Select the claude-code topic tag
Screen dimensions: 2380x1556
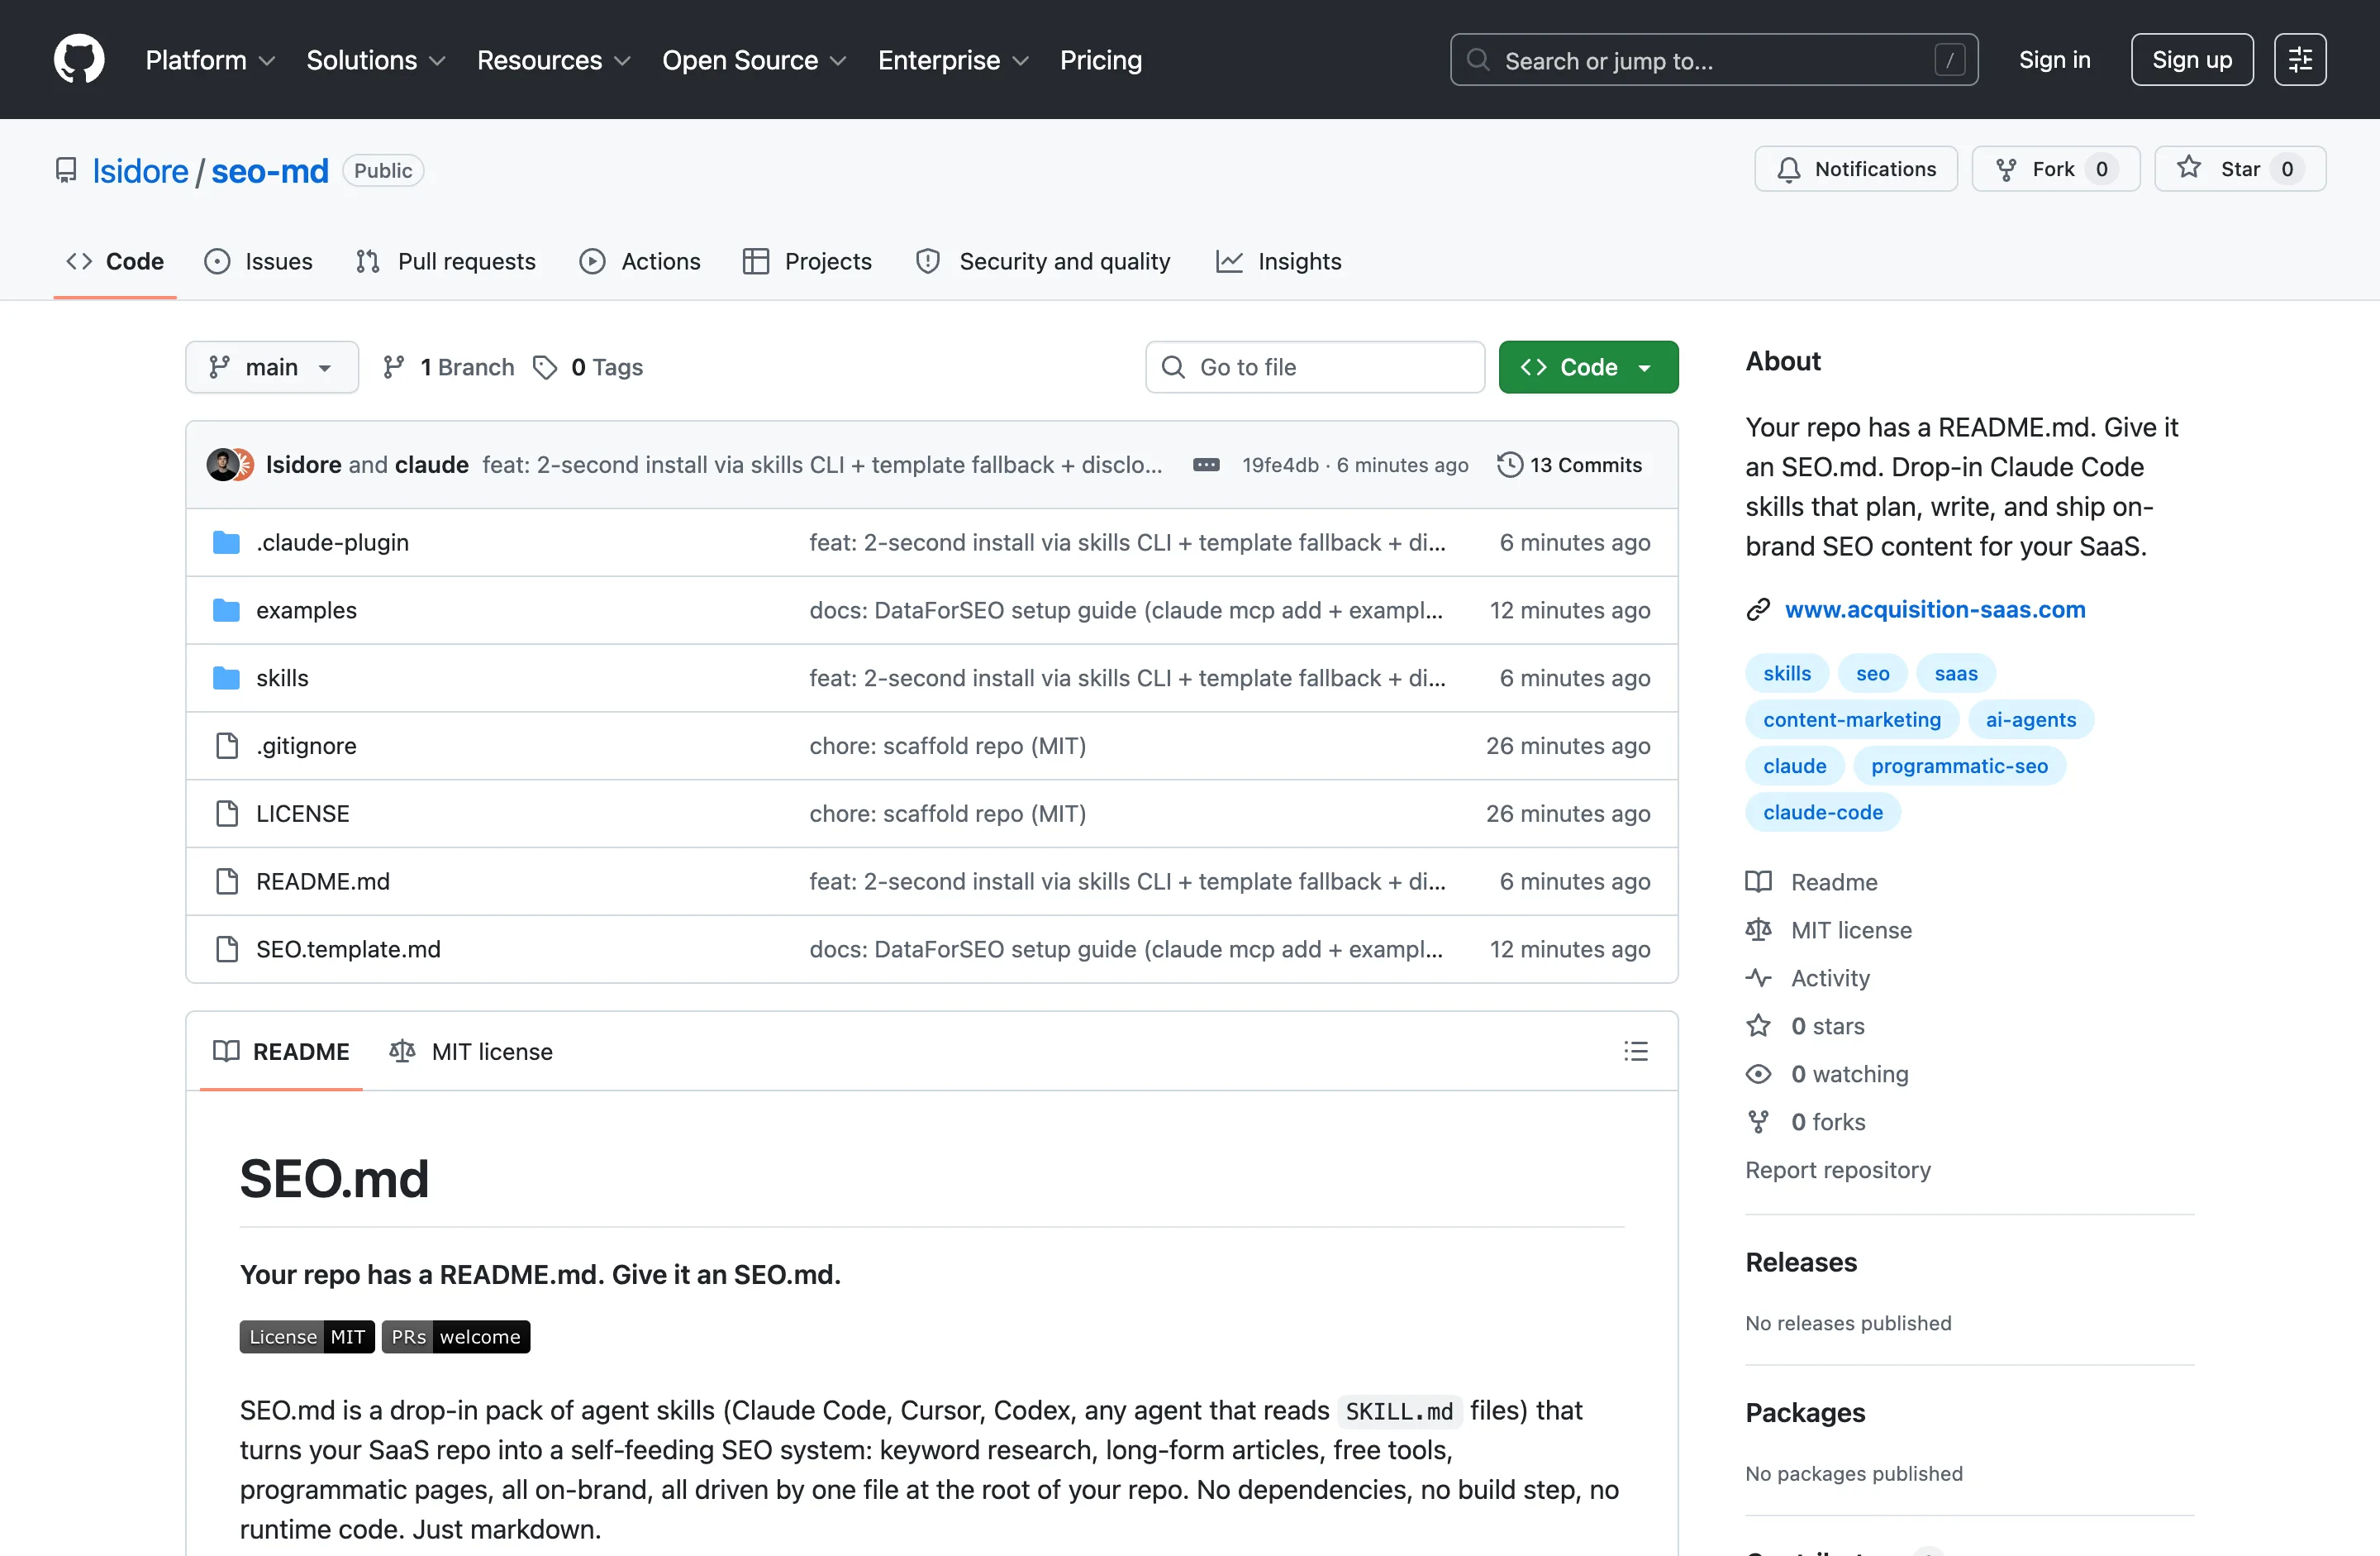pos(1822,813)
